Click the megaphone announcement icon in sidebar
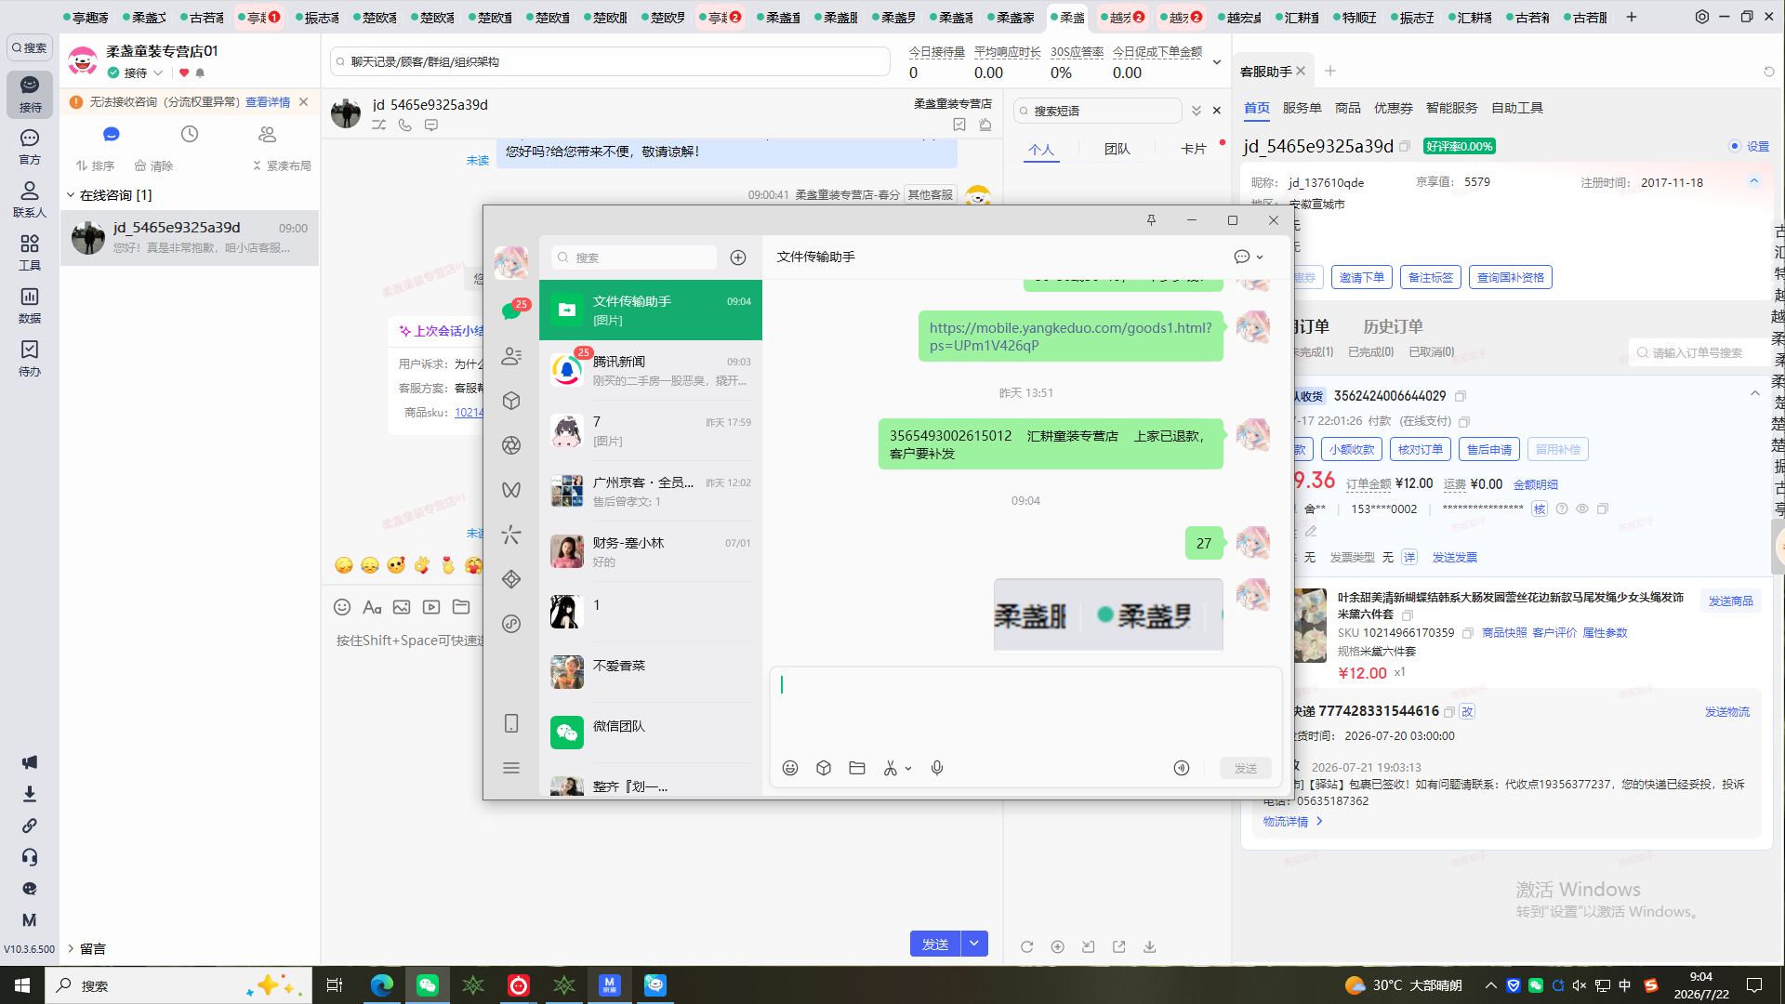1785x1004 pixels. pyautogui.click(x=30, y=762)
